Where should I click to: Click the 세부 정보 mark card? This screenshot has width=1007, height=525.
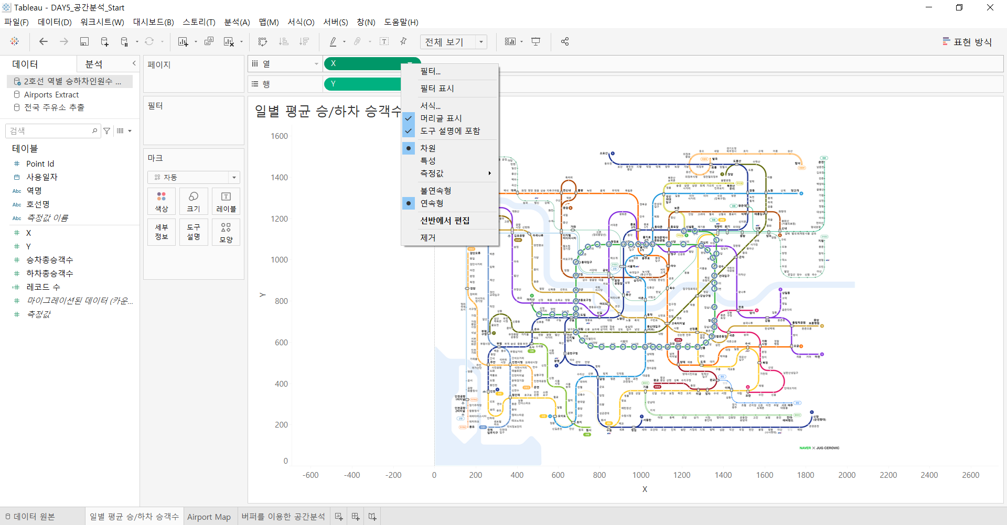(162, 232)
